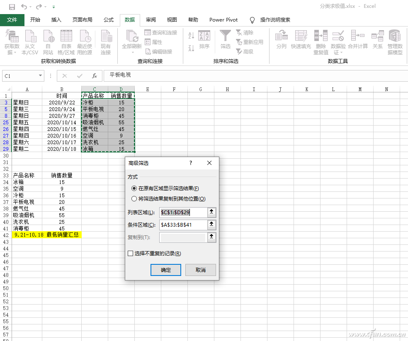408x341 pixels.
Task: Open the Name Box dropdown
Action: pyautogui.click(x=40, y=76)
